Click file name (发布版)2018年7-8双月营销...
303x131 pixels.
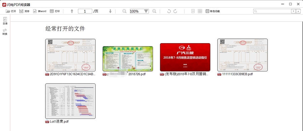click(187, 74)
